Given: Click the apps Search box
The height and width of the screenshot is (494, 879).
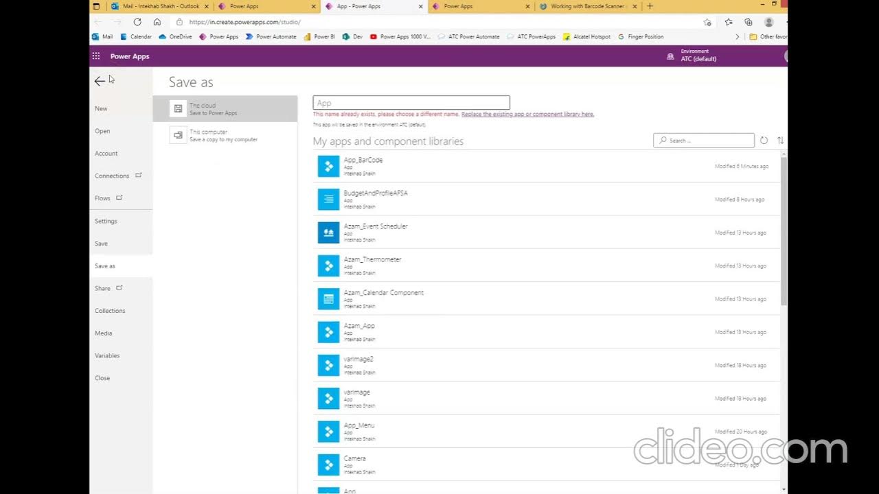Looking at the screenshot, I should pos(704,140).
